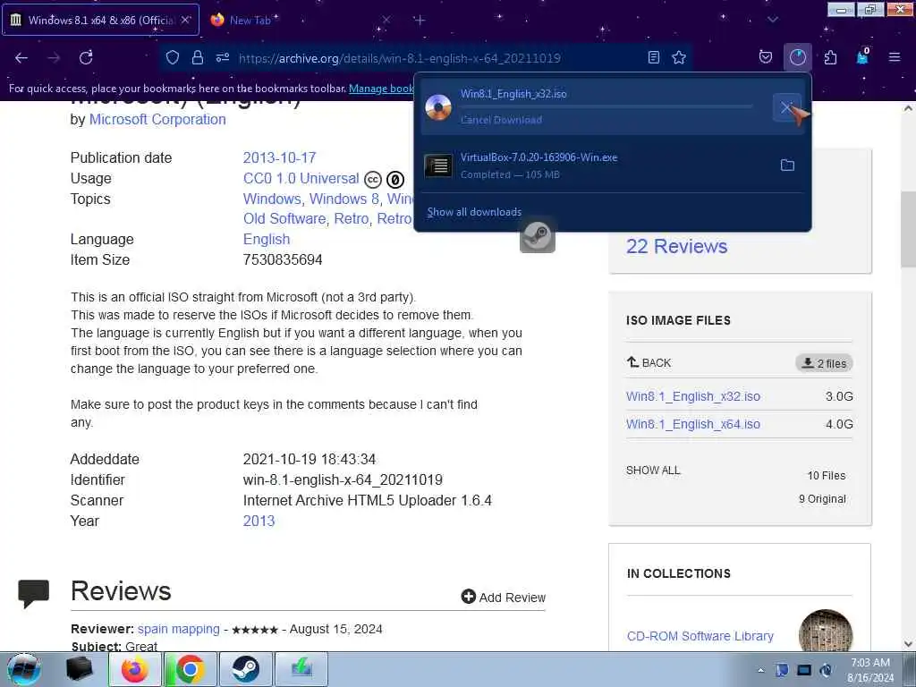The width and height of the screenshot is (916, 687).
Task: Open Steam from the taskbar
Action: click(x=245, y=669)
